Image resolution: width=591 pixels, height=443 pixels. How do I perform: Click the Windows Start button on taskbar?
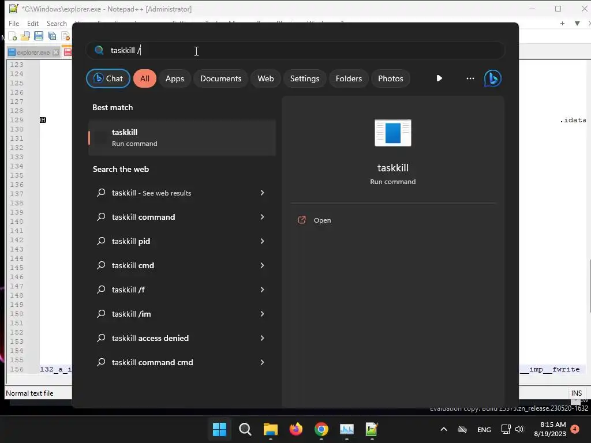219,429
